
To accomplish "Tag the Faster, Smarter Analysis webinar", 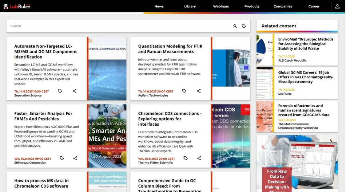I will click(x=62, y=158).
